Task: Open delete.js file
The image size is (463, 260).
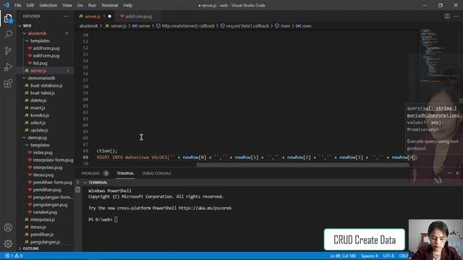Action: (38, 100)
